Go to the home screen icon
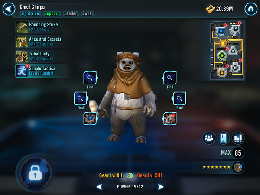Viewport: 260px width, 195px height. pyautogui.click(x=251, y=9)
